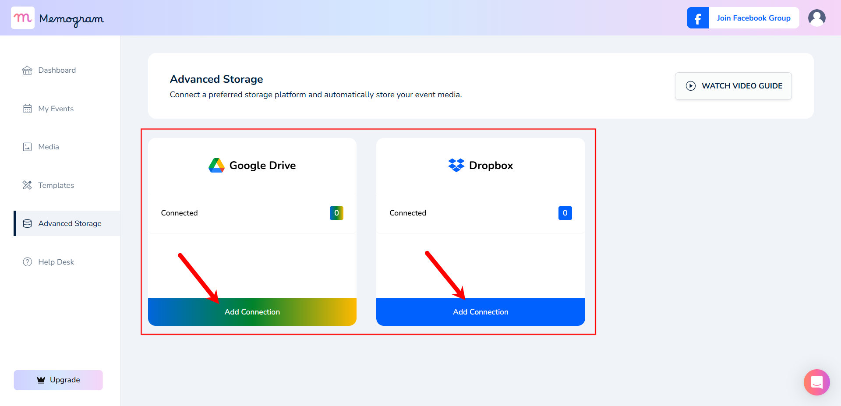
Task: Click the Facebook logo icon
Action: click(698, 18)
